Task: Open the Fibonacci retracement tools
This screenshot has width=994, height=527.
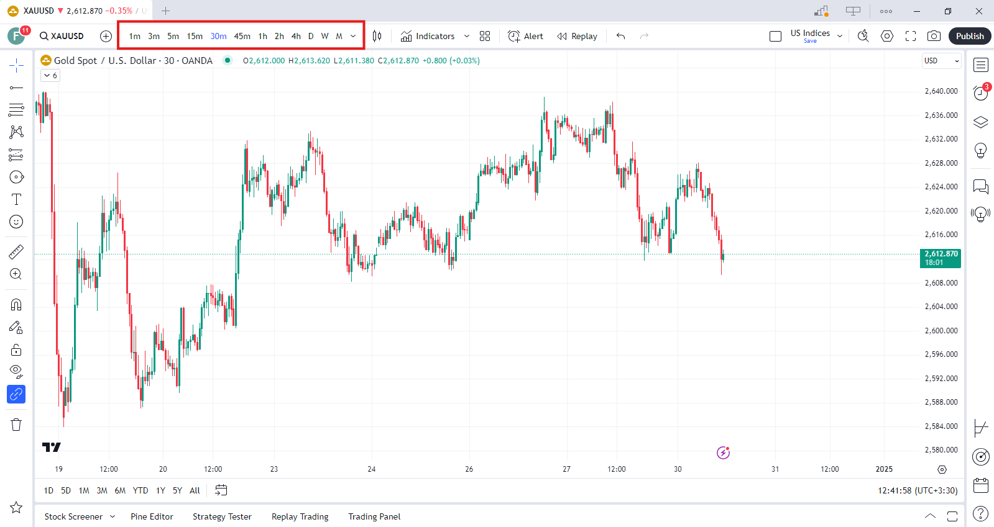Action: tap(16, 110)
